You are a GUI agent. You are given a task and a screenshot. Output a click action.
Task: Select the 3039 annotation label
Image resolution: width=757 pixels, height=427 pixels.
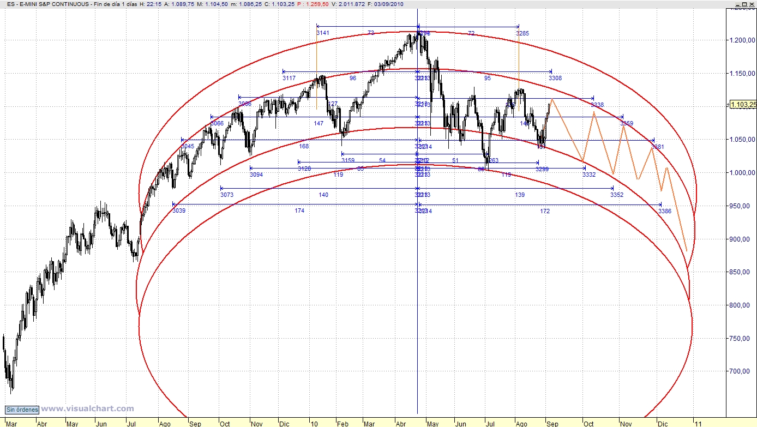(x=179, y=211)
